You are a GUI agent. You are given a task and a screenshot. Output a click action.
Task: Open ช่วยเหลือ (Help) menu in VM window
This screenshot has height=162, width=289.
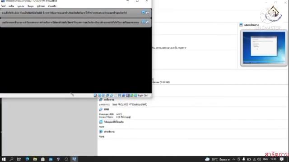(x=52, y=6)
